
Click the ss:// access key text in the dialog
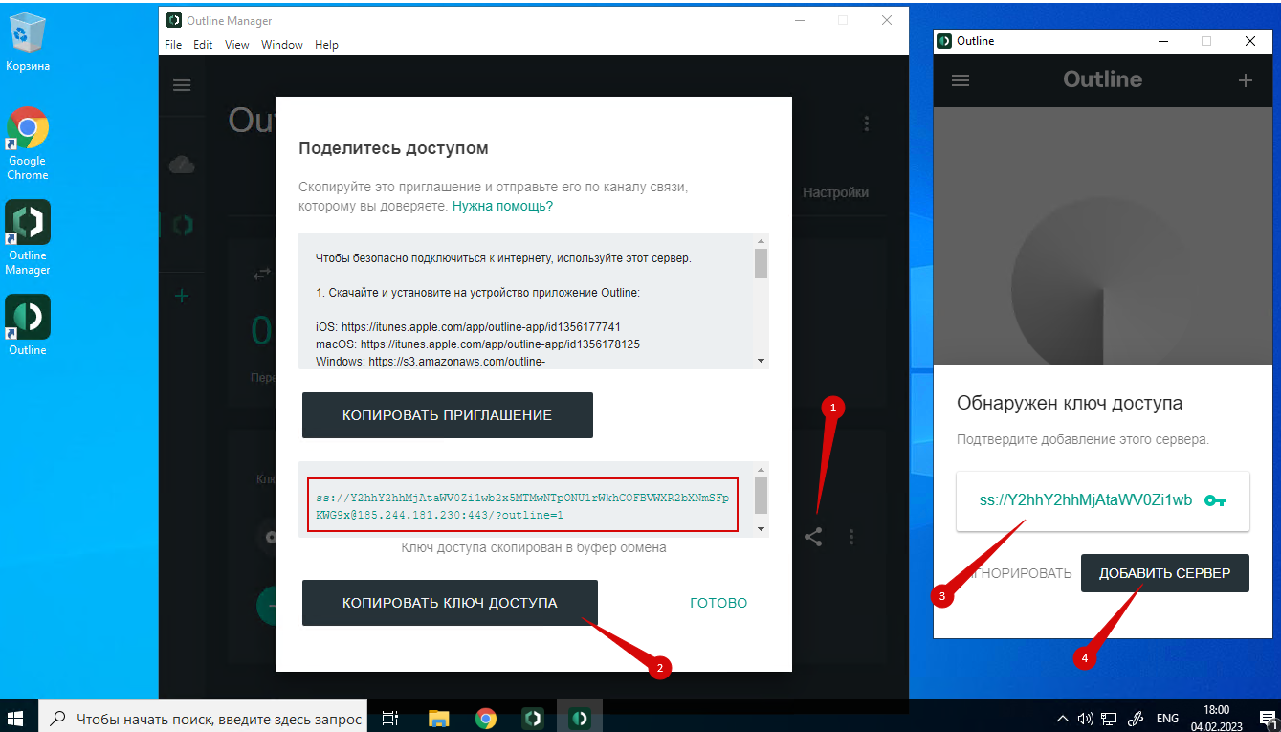tap(522, 505)
